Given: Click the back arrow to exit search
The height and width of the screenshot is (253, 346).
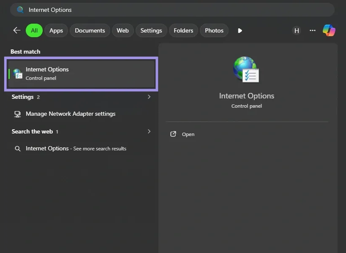Looking at the screenshot, I should [x=16, y=30].
